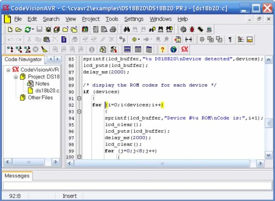Open the Windows menu
275x201 pixels.
point(160,19)
